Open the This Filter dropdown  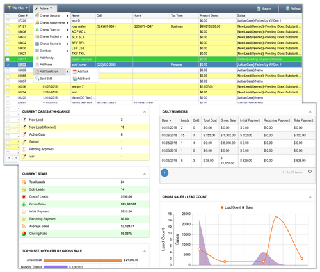18,8
